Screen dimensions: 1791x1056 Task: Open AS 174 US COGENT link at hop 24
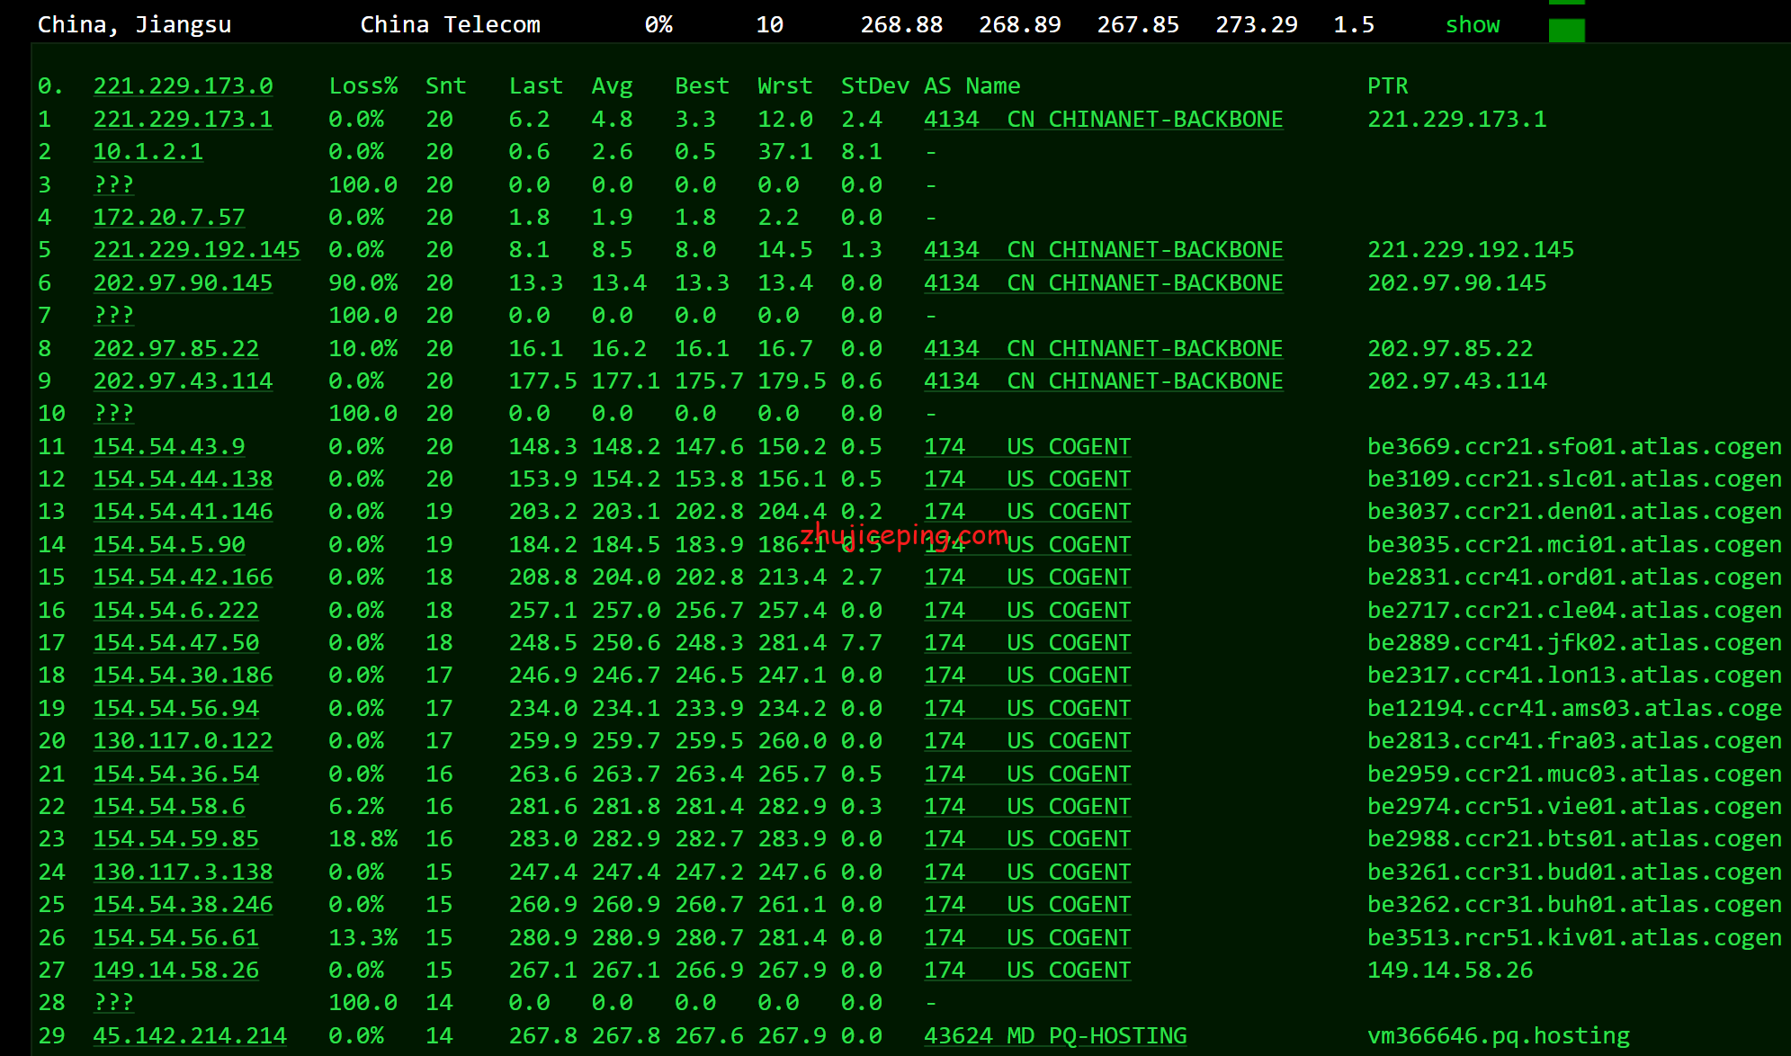click(1027, 872)
